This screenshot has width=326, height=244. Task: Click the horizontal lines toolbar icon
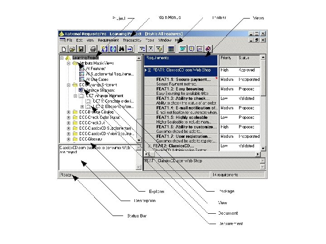point(171,49)
